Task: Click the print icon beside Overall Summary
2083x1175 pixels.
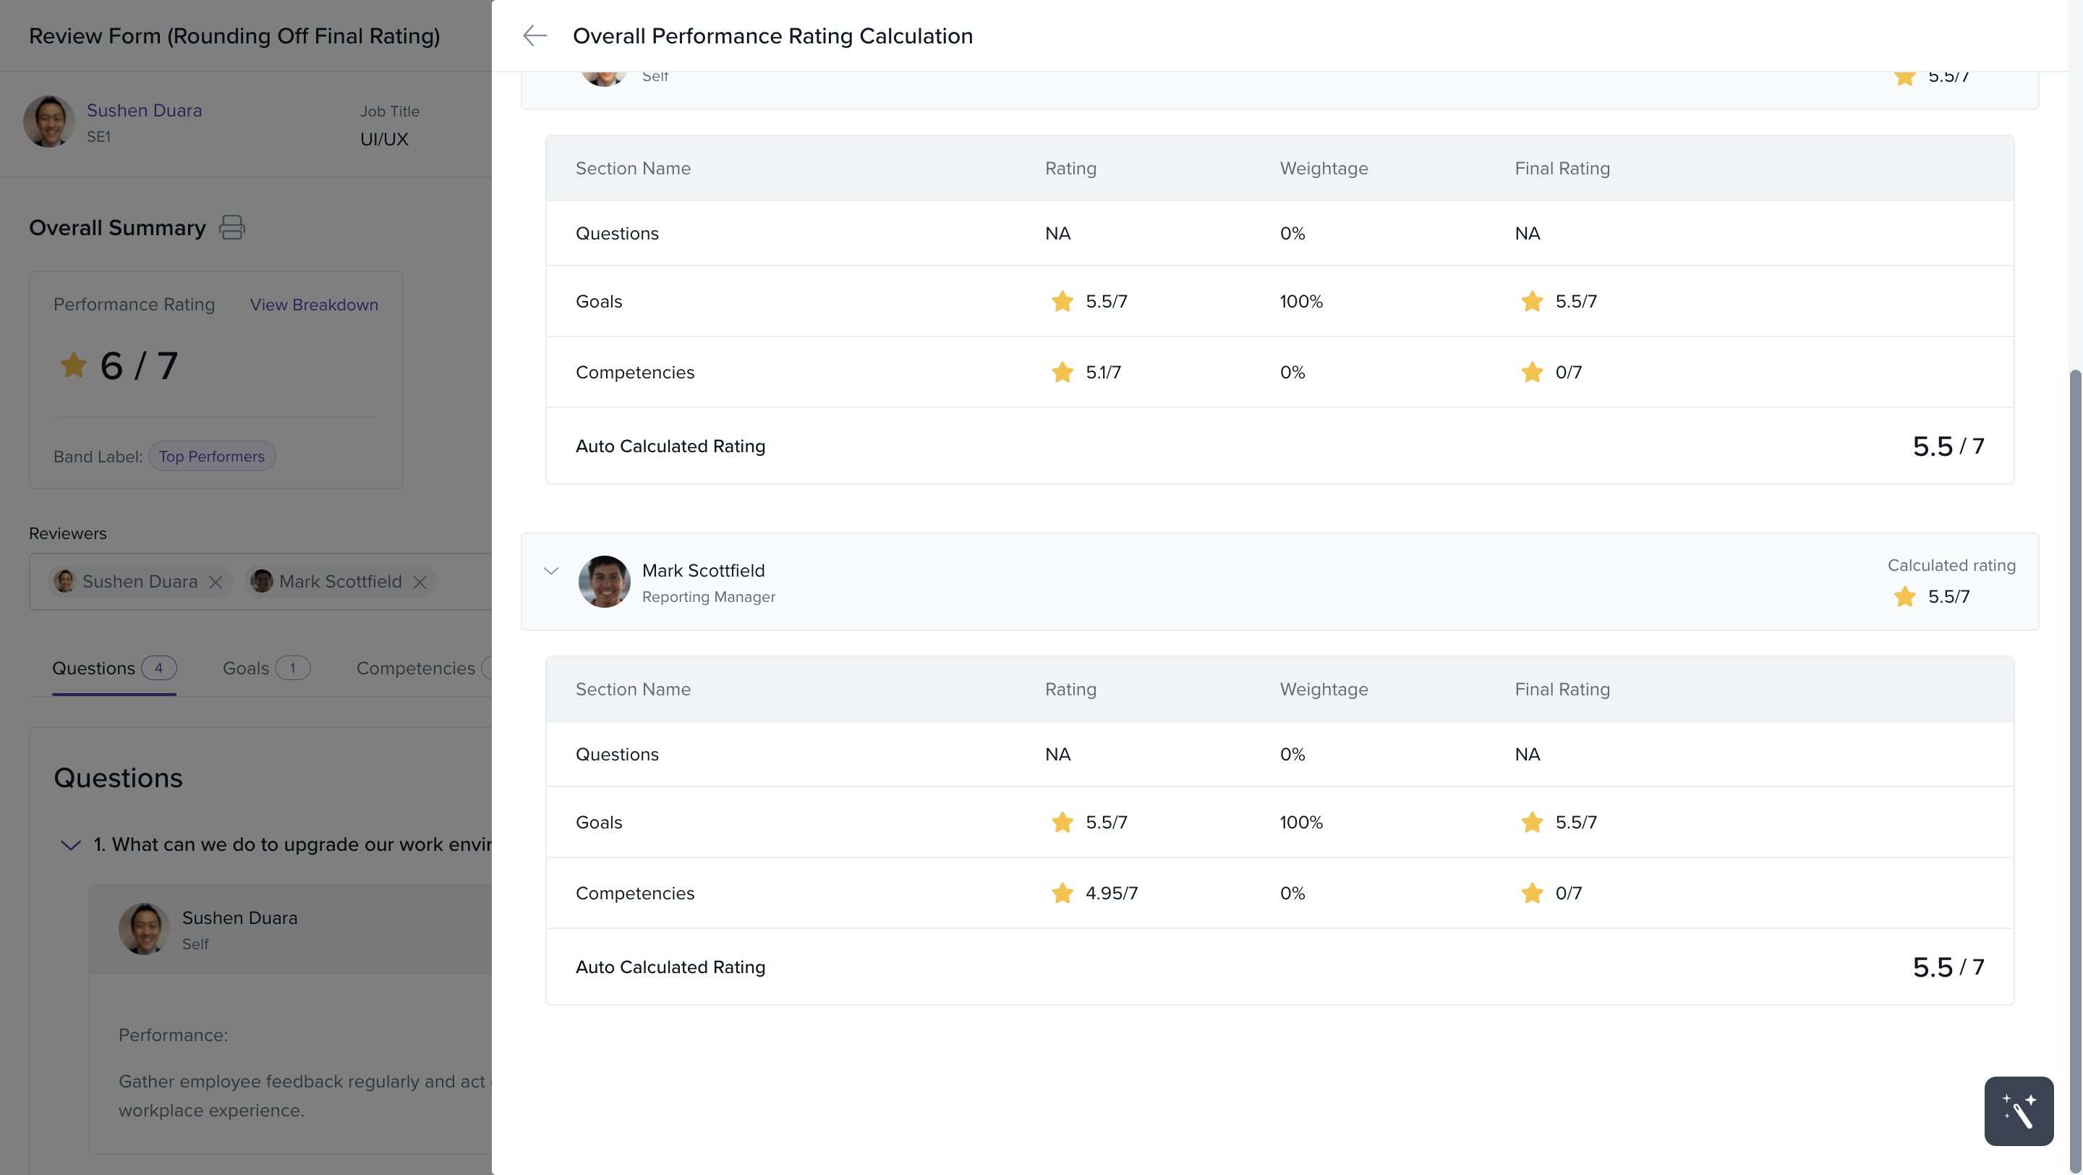Action: pos(232,227)
